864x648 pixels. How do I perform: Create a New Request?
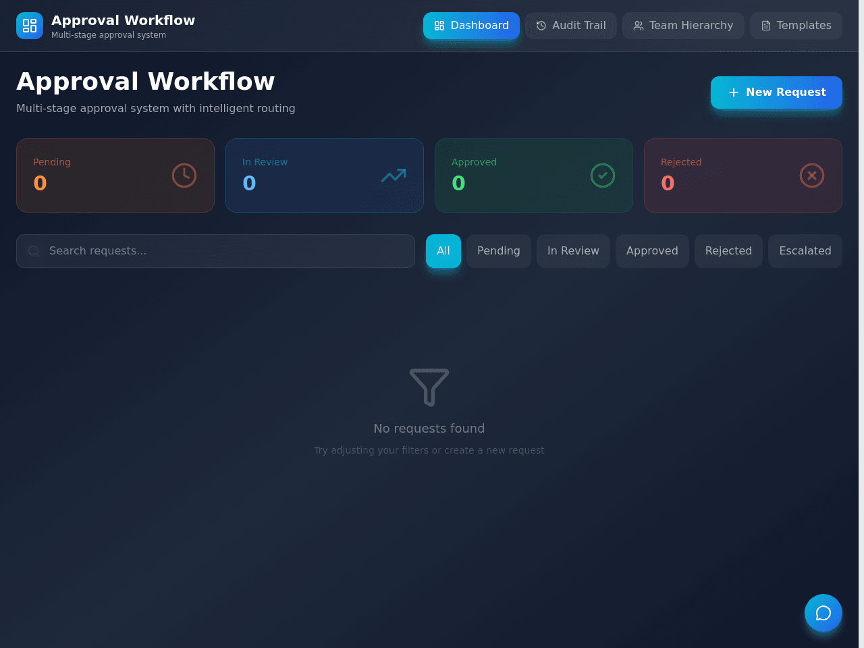776,92
